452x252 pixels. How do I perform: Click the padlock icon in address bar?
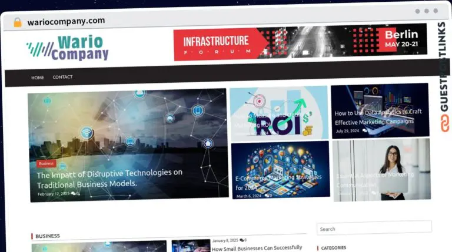tap(18, 22)
